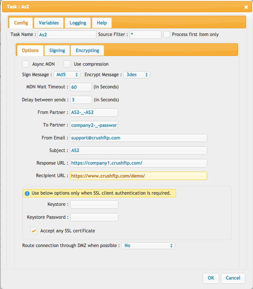Click the From Email field
This screenshot has height=289, width=253.
138,138
